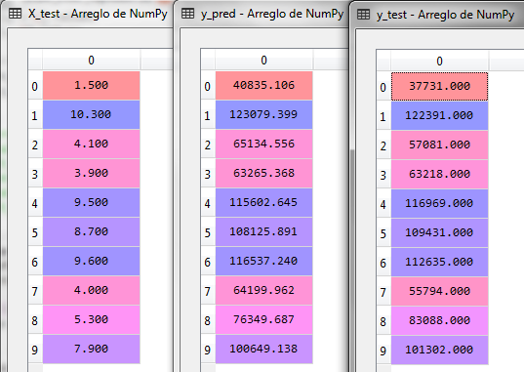
Task: Select column header 0 in y_test window
Action: point(440,62)
